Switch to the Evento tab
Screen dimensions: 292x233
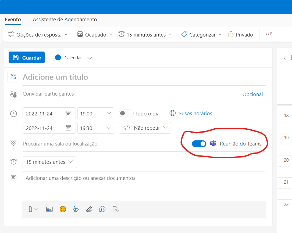point(13,20)
